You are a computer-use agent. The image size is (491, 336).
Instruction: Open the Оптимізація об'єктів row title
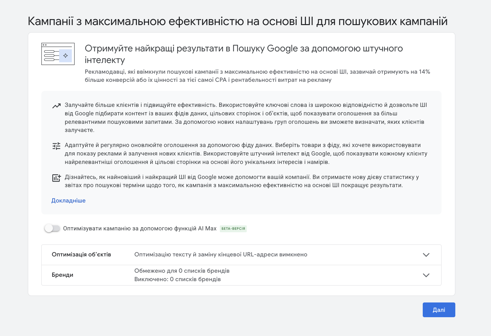click(x=81, y=255)
